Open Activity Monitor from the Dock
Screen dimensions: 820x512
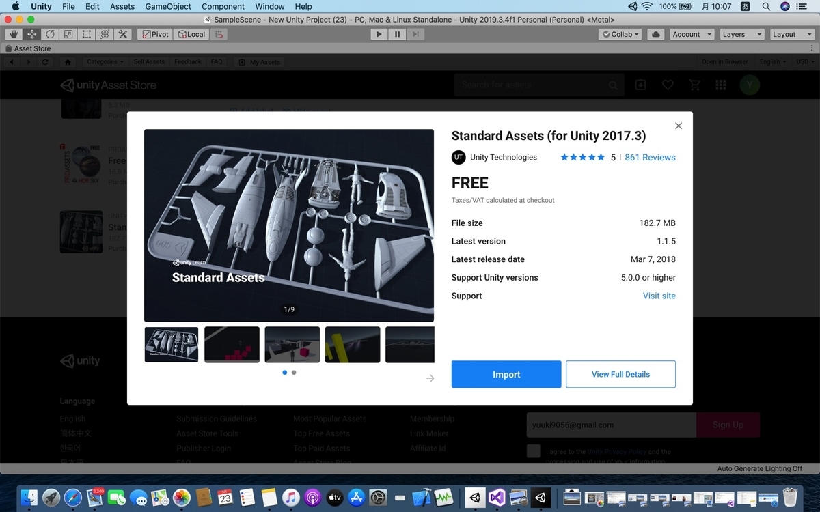(x=444, y=497)
